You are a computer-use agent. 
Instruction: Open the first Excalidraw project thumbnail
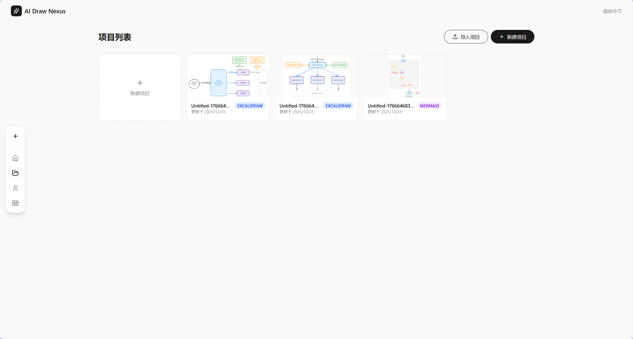point(228,76)
